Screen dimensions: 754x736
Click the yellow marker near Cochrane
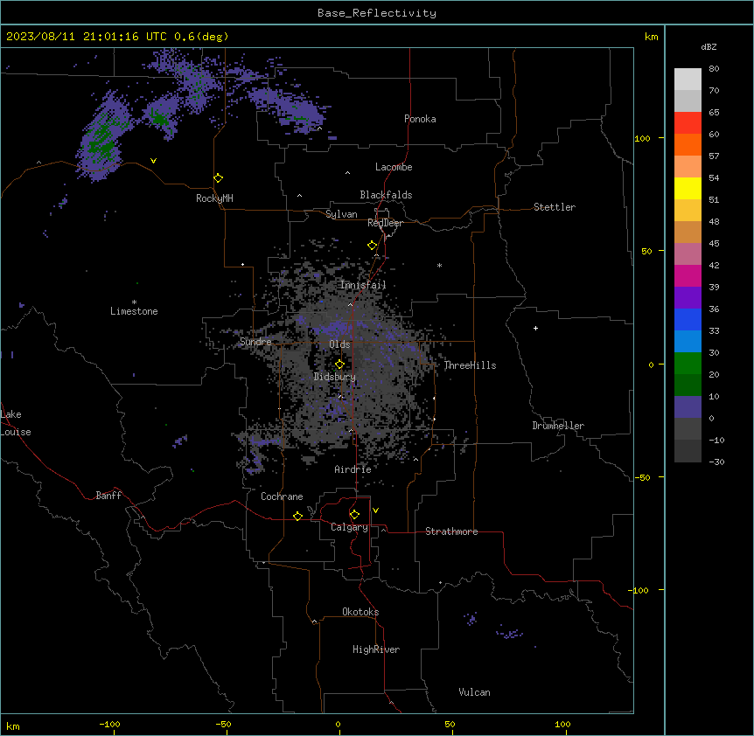coord(297,516)
